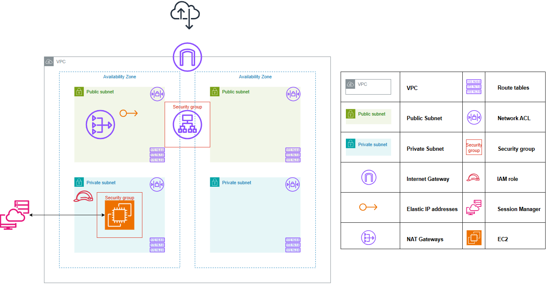559x291 pixels.
Task: Select the orange EC2 instance icon in diagram
Action: pos(119,215)
